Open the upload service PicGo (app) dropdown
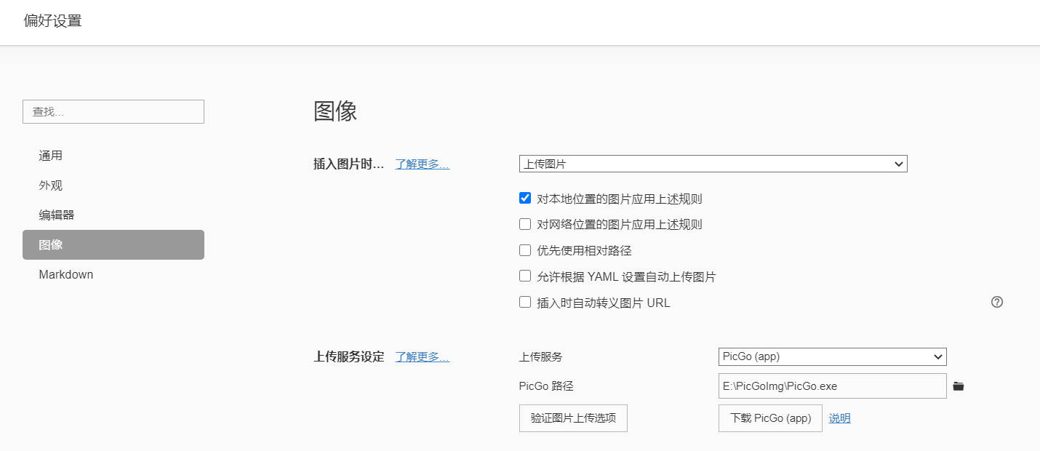 (x=832, y=356)
